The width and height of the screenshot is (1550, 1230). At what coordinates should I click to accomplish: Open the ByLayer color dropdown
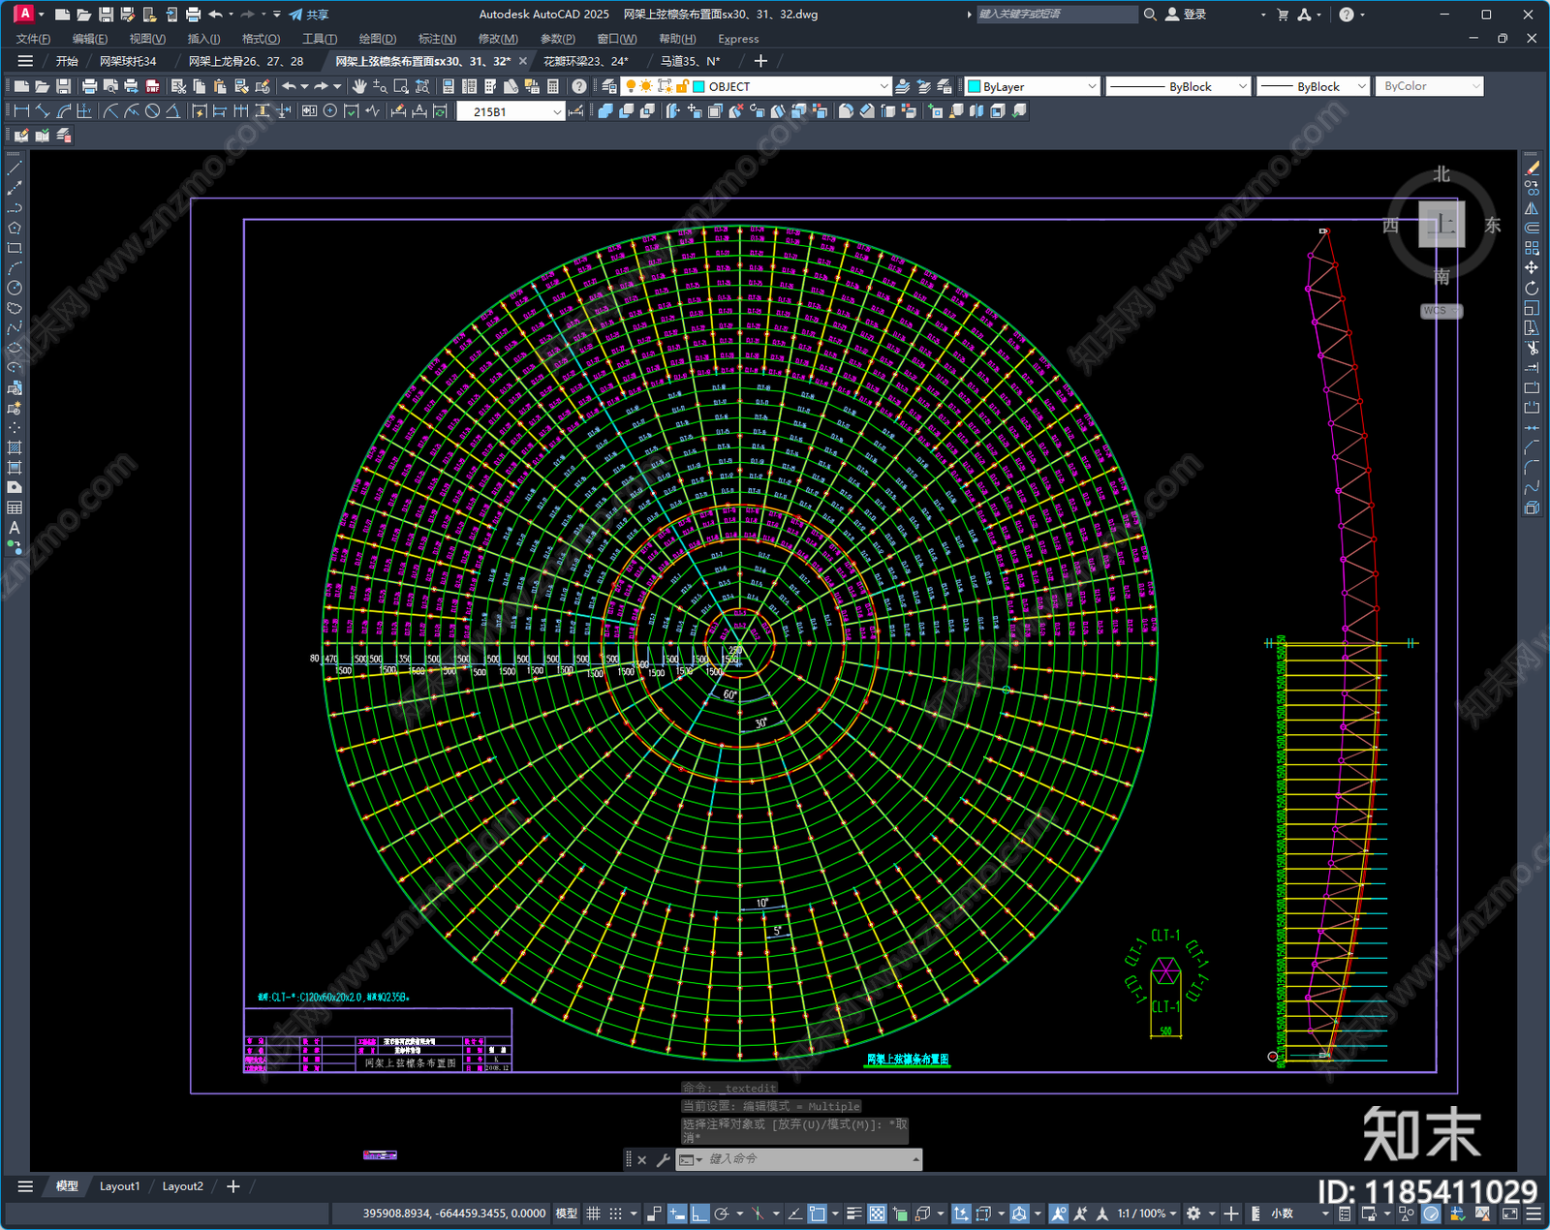[x=1092, y=86]
